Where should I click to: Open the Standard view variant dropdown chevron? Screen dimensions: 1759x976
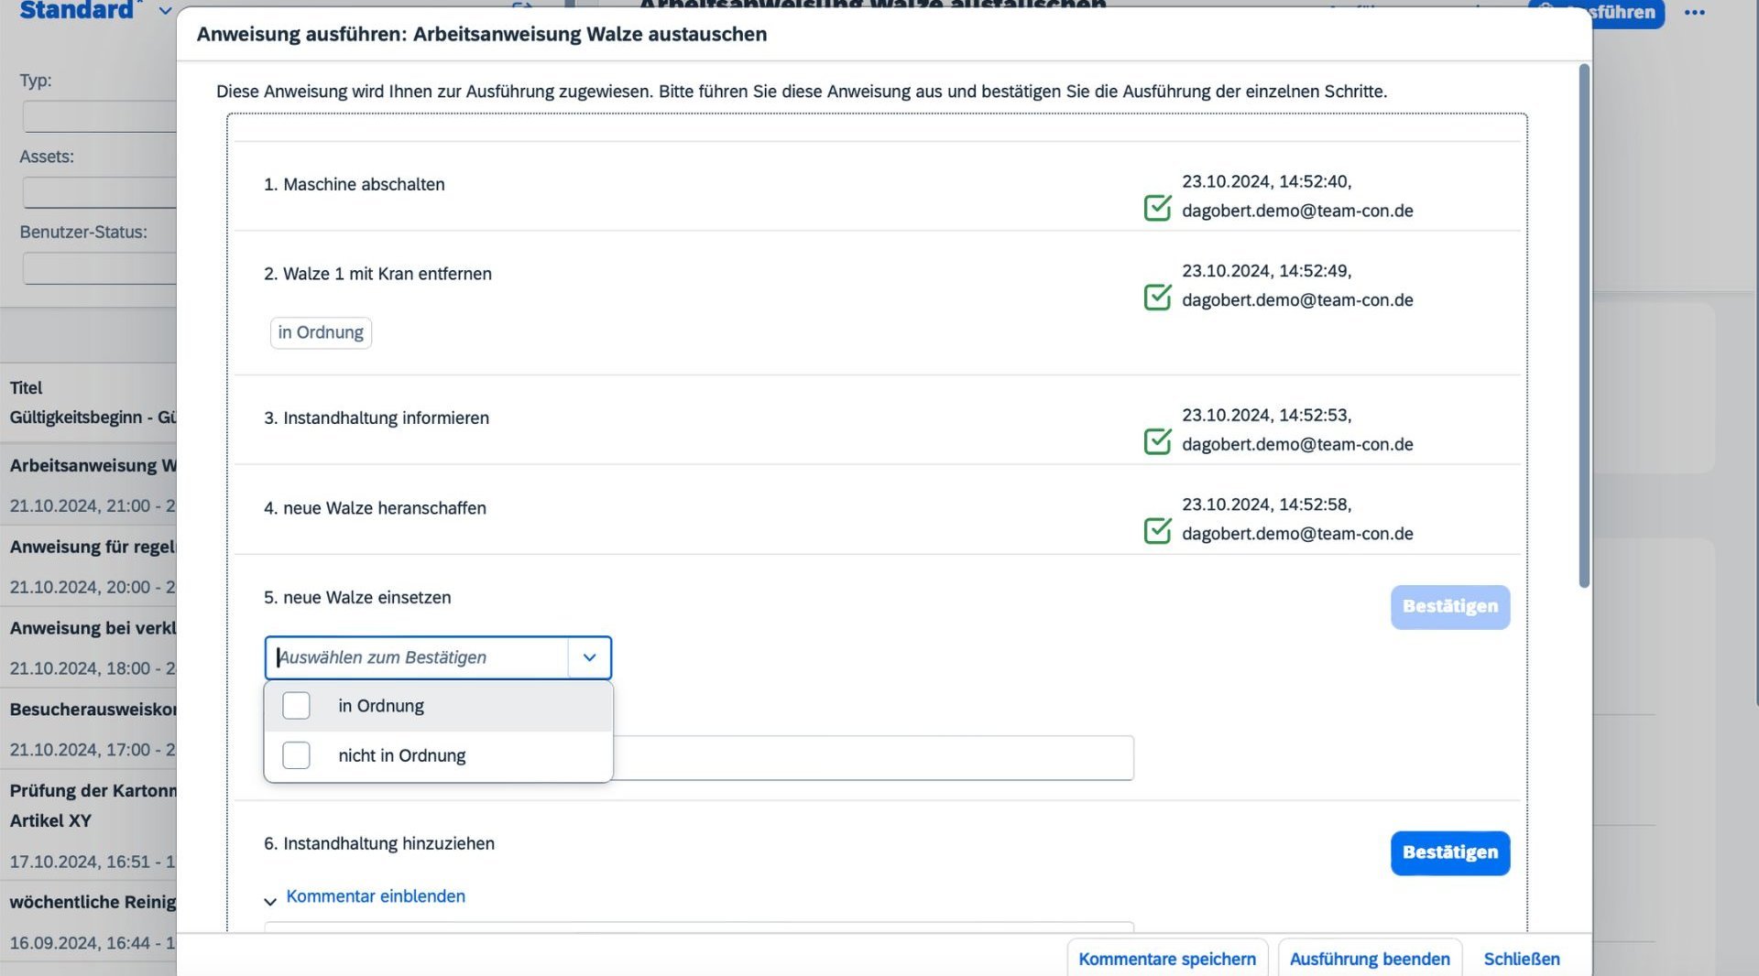165,11
